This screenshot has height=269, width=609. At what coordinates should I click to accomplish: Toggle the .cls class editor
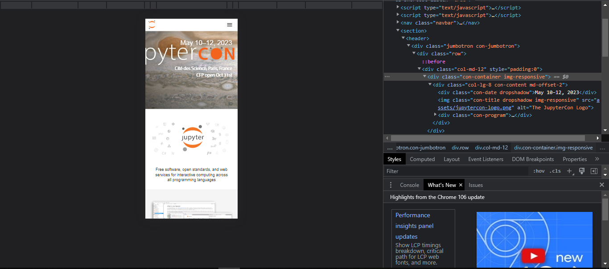pos(555,171)
